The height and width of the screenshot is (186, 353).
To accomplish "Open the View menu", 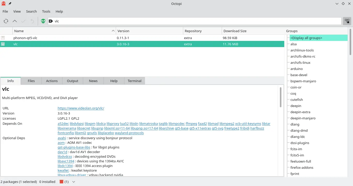I will tap(17, 11).
